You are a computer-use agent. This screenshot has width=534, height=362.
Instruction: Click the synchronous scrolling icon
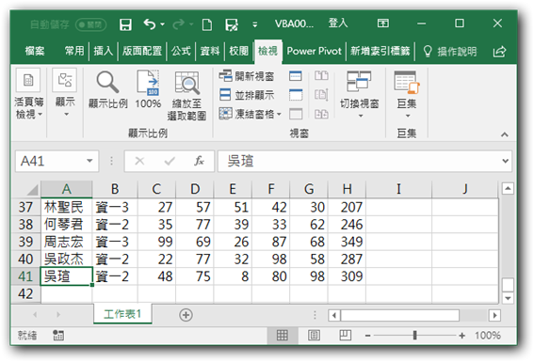(321, 94)
